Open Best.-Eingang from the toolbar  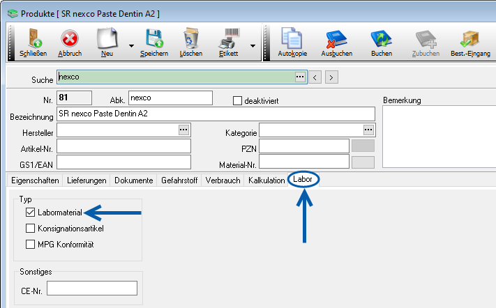pos(470,43)
